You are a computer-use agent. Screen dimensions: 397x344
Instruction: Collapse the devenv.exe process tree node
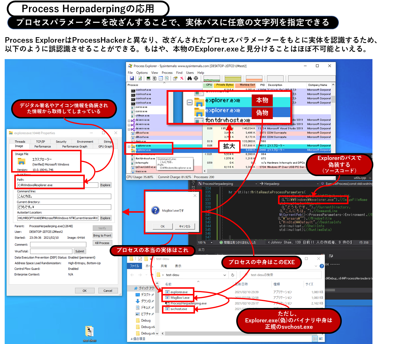[129, 121]
